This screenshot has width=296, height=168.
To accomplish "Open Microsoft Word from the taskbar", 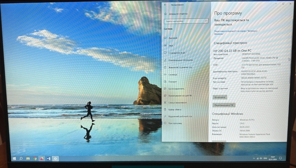I will tap(49, 159).
